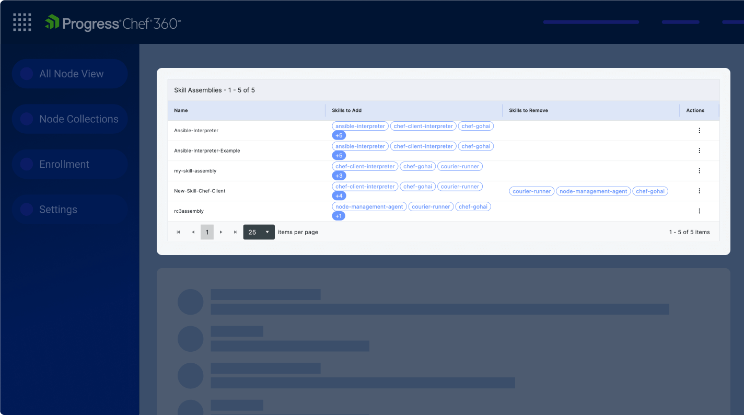Image resolution: width=744 pixels, height=415 pixels.
Task: Open the app launcher grid icon
Action: [22, 22]
